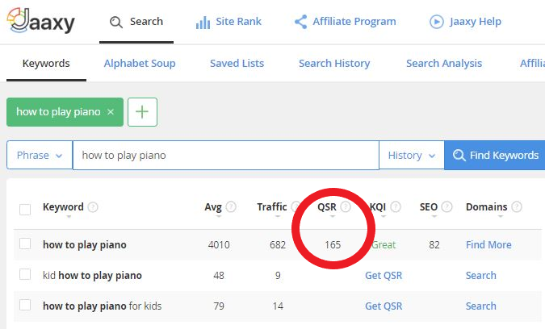
Task: Click the Avg value 4010
Action: coord(219,245)
